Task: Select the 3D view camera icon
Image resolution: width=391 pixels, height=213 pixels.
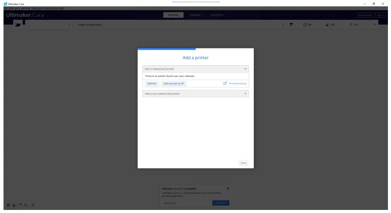Action: (8, 205)
